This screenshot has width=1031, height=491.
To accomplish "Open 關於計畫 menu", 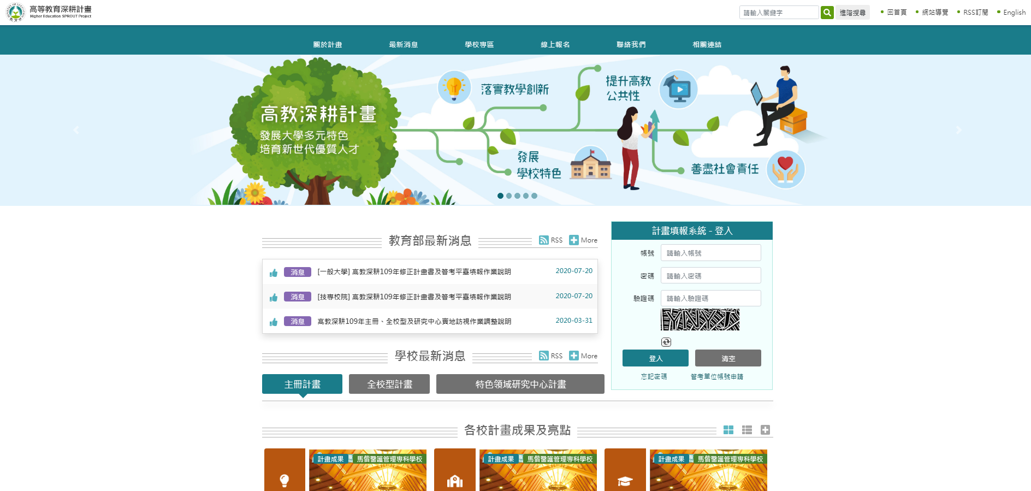I will click(328, 45).
